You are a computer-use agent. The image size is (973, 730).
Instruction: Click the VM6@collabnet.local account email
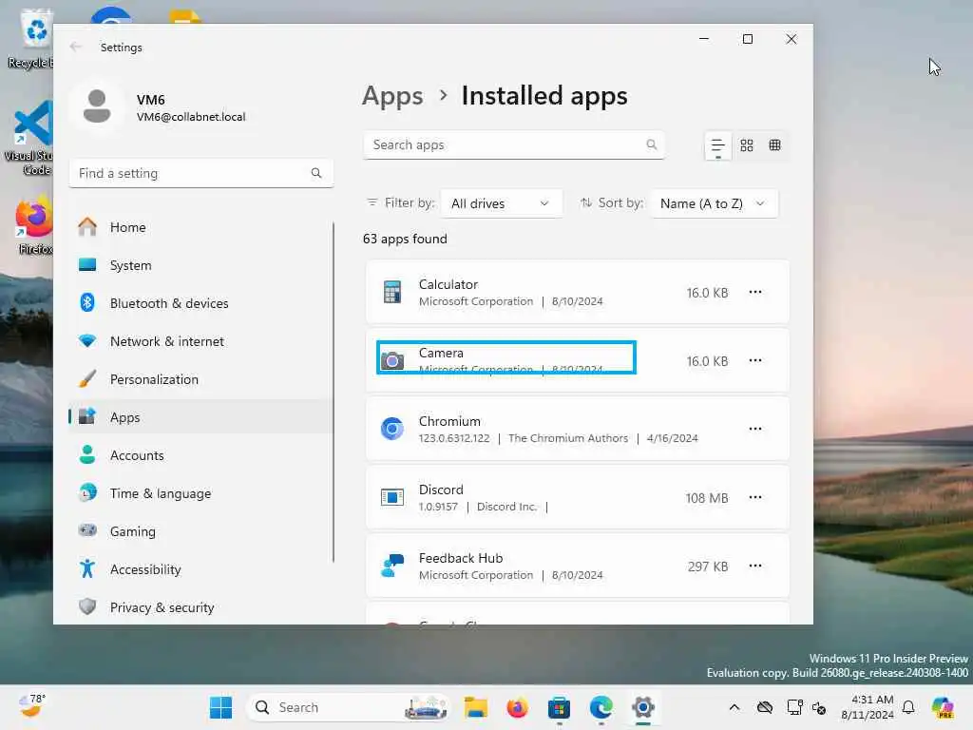[191, 117]
